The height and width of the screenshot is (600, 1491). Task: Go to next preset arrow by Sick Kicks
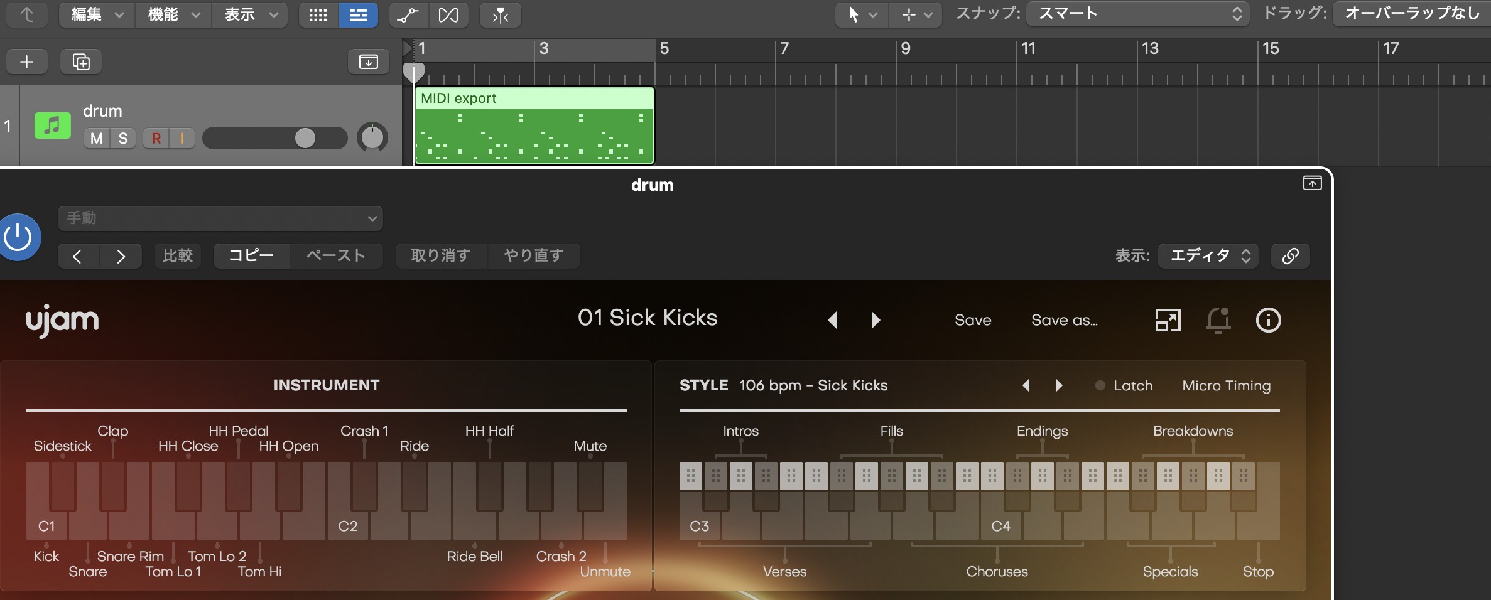[x=876, y=320]
